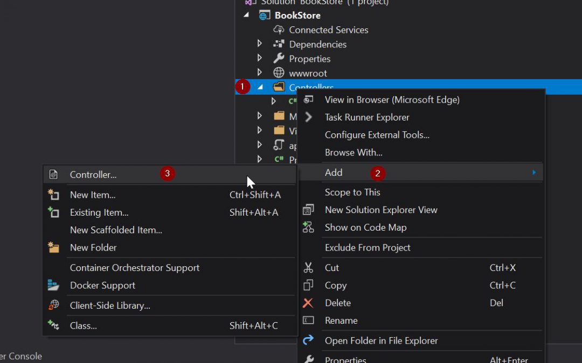Screen dimensions: 582x363
Task: Click the Docker Support whale icon
Action: pyautogui.click(x=53, y=286)
